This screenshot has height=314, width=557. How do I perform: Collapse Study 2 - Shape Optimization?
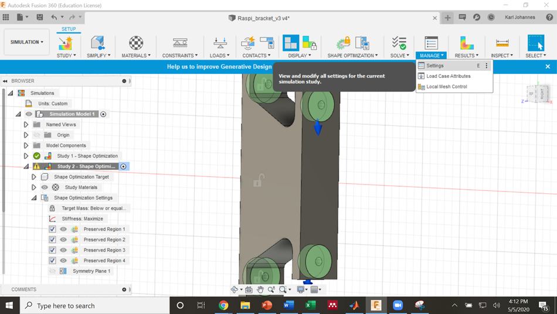pyautogui.click(x=26, y=166)
